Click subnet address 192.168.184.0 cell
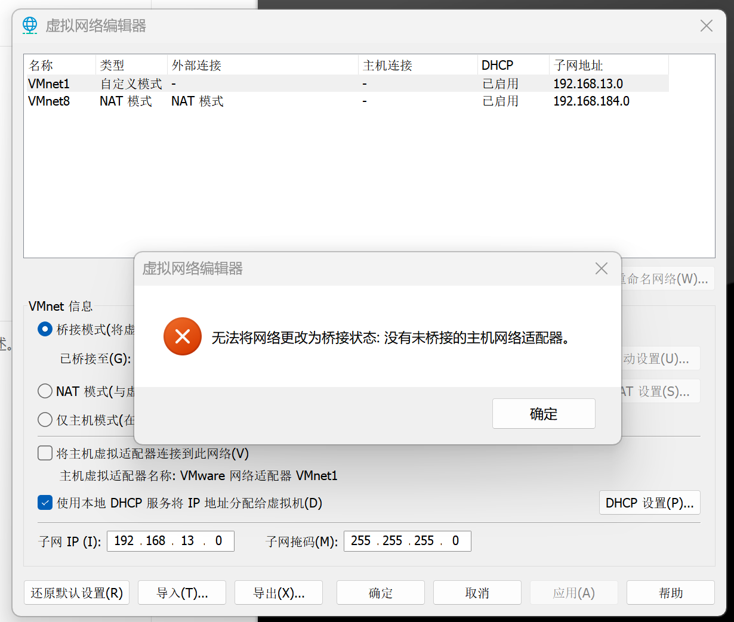Viewport: 734px width, 622px height. pyautogui.click(x=591, y=101)
